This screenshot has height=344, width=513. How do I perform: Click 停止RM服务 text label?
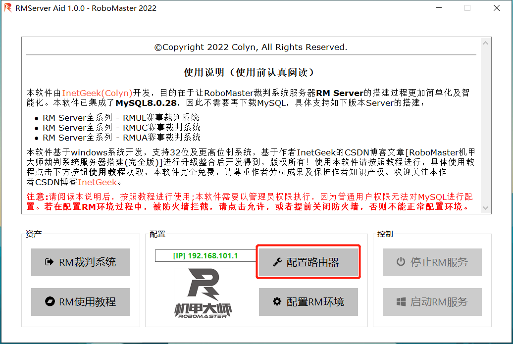(439, 262)
